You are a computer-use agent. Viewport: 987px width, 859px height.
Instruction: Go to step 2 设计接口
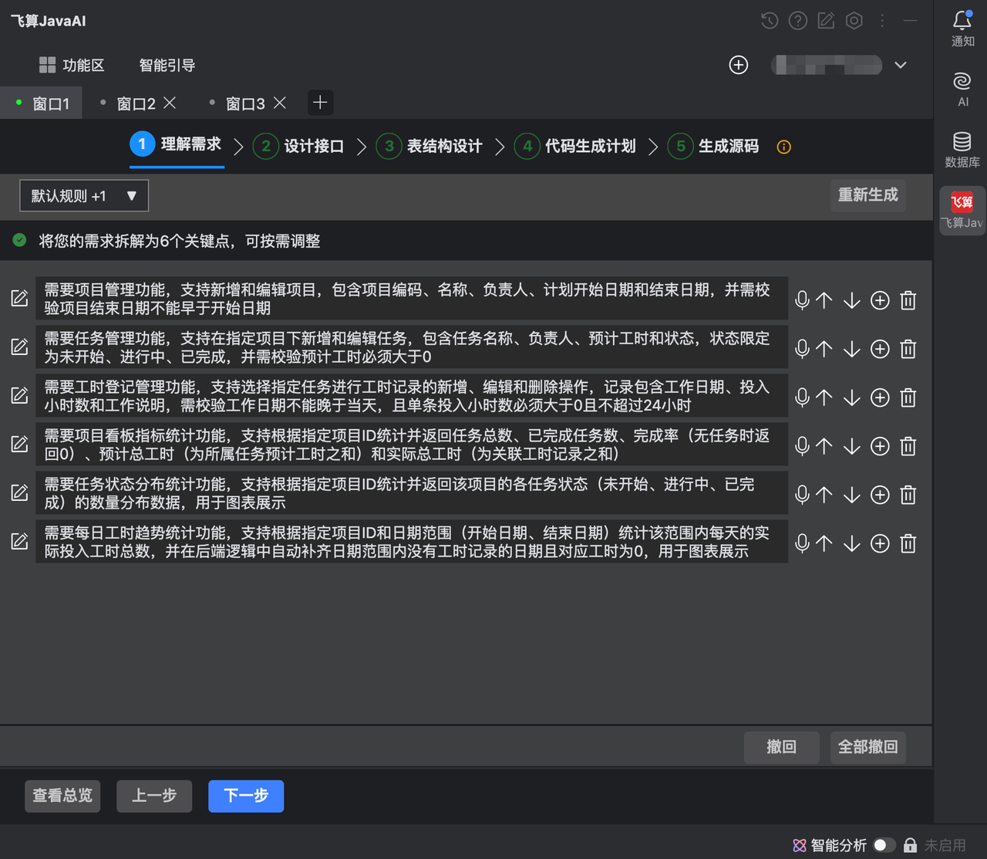coord(298,146)
